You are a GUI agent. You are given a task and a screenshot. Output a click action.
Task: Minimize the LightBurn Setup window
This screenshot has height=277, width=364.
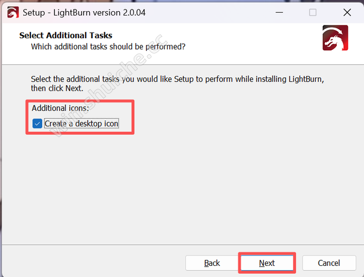tap(278, 12)
